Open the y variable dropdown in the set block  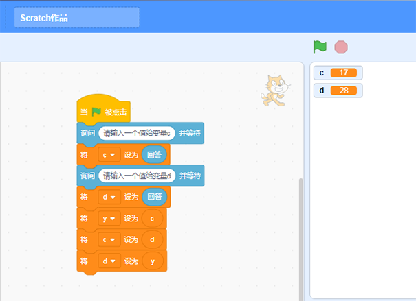point(109,218)
